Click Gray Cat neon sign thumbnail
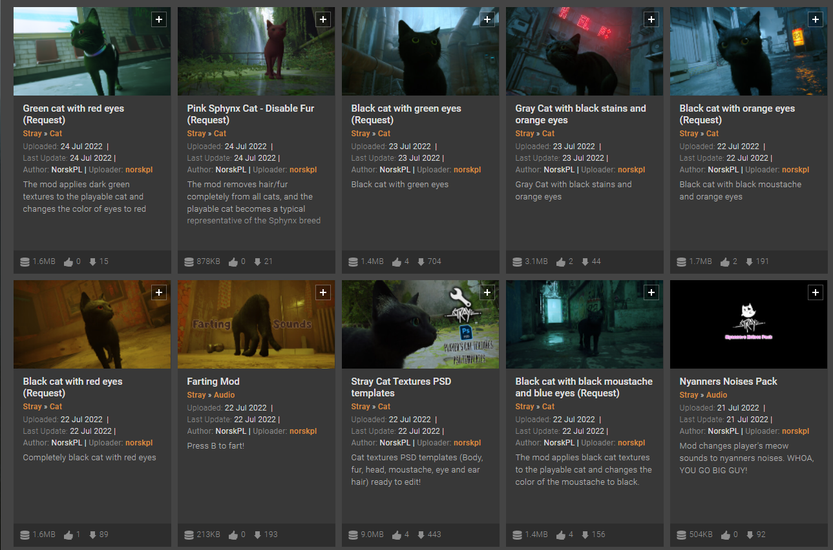The image size is (833, 550). click(x=584, y=52)
